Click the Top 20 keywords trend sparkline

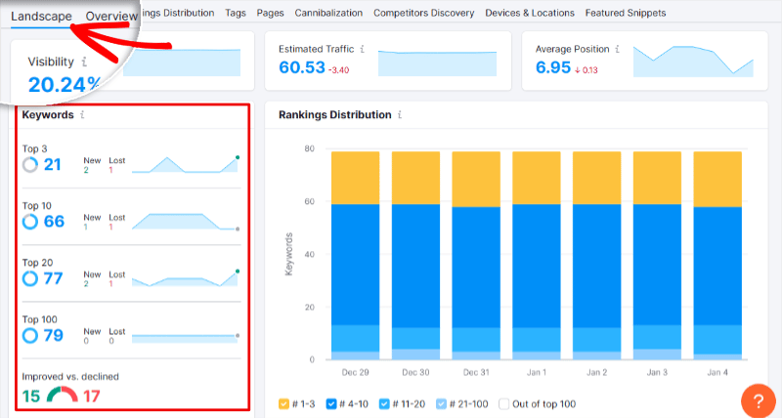pyautogui.click(x=185, y=278)
